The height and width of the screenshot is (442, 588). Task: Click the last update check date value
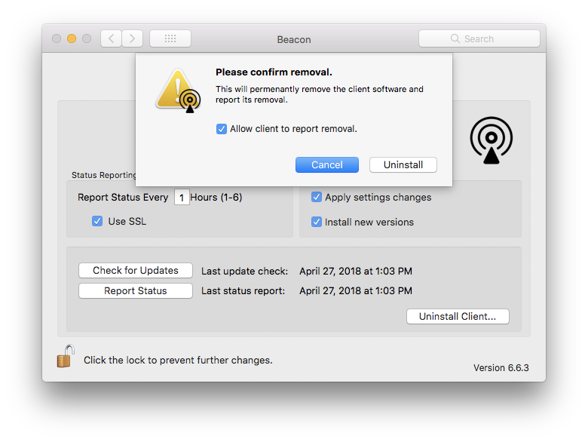point(356,272)
